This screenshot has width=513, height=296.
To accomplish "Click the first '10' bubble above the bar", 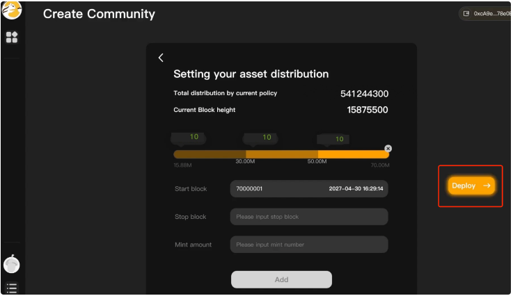I will (x=194, y=137).
